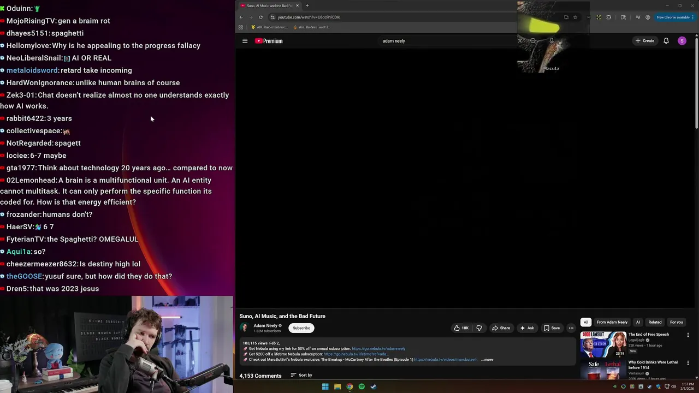Open the go.nebula.tv/adamneely link
The height and width of the screenshot is (393, 699).
coord(378,349)
